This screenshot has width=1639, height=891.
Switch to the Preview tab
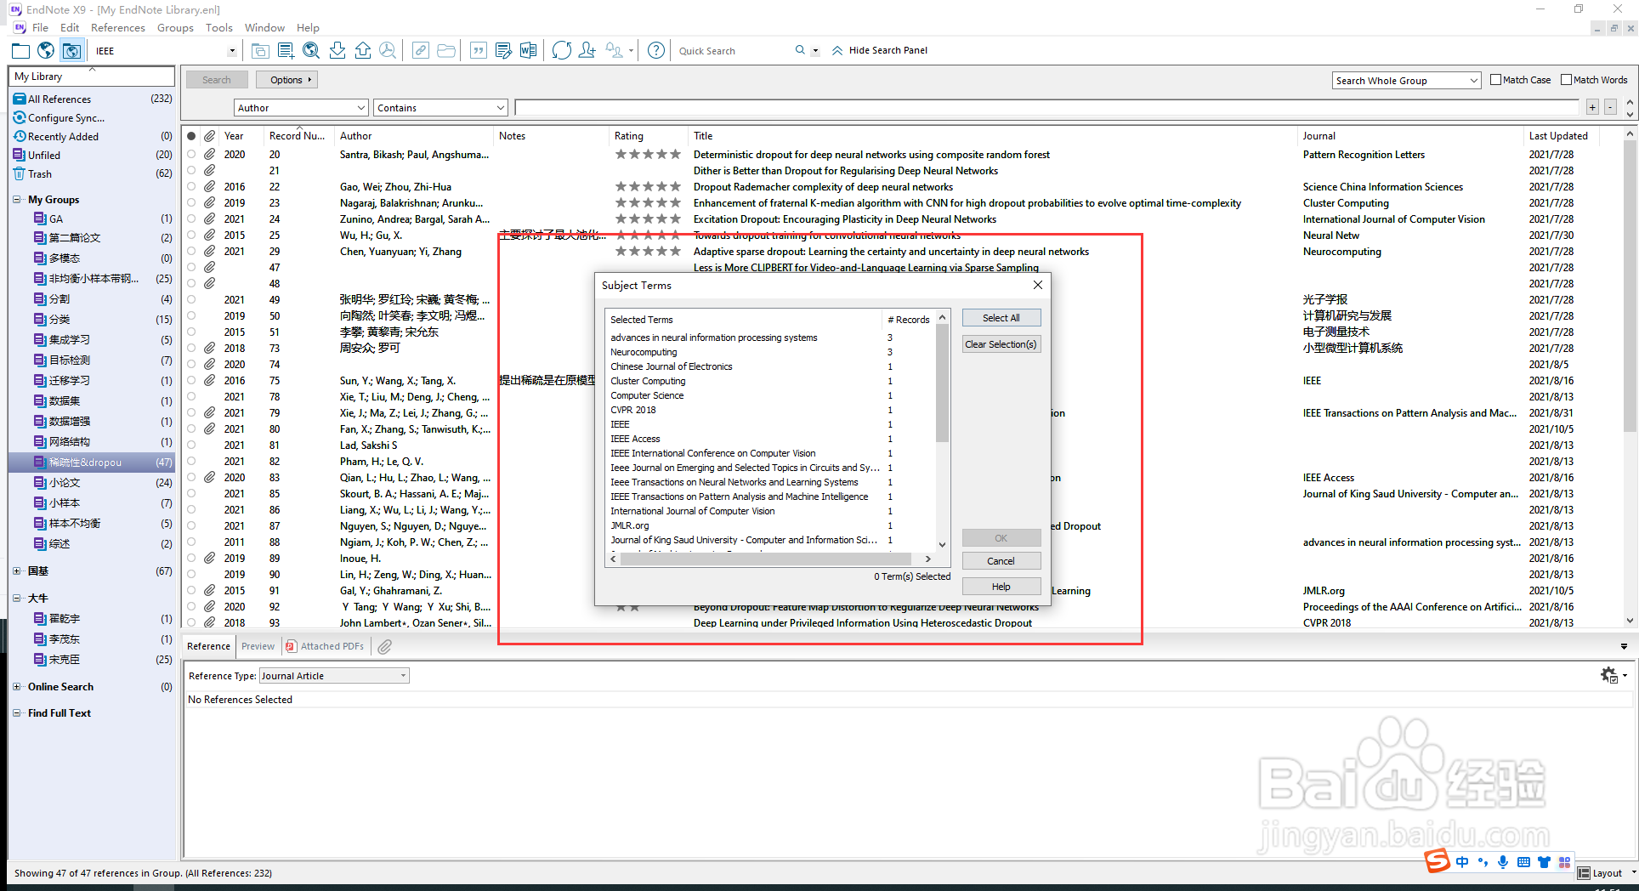coord(258,647)
